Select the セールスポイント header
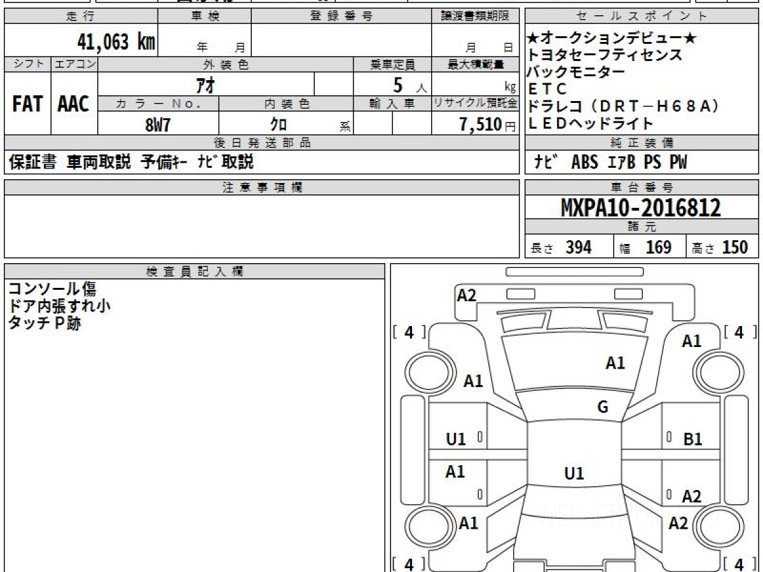This screenshot has height=572, width=763. (642, 17)
